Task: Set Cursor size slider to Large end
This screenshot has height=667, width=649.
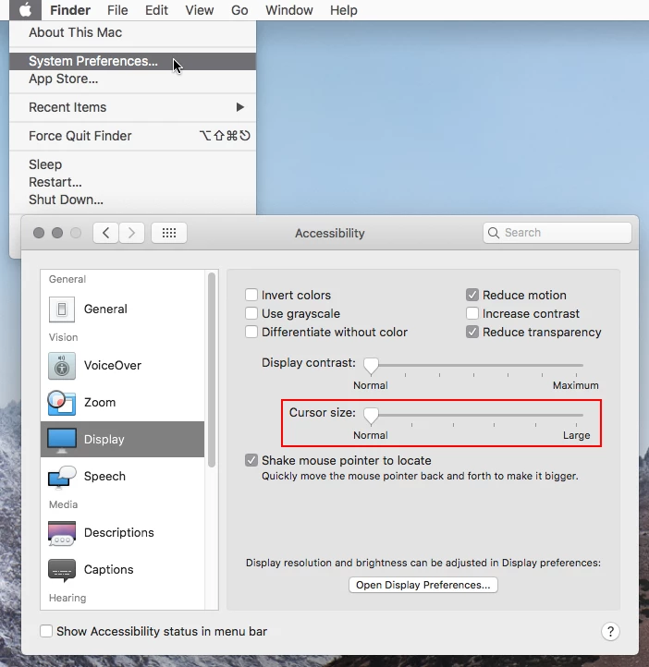Action: pyautogui.click(x=577, y=415)
